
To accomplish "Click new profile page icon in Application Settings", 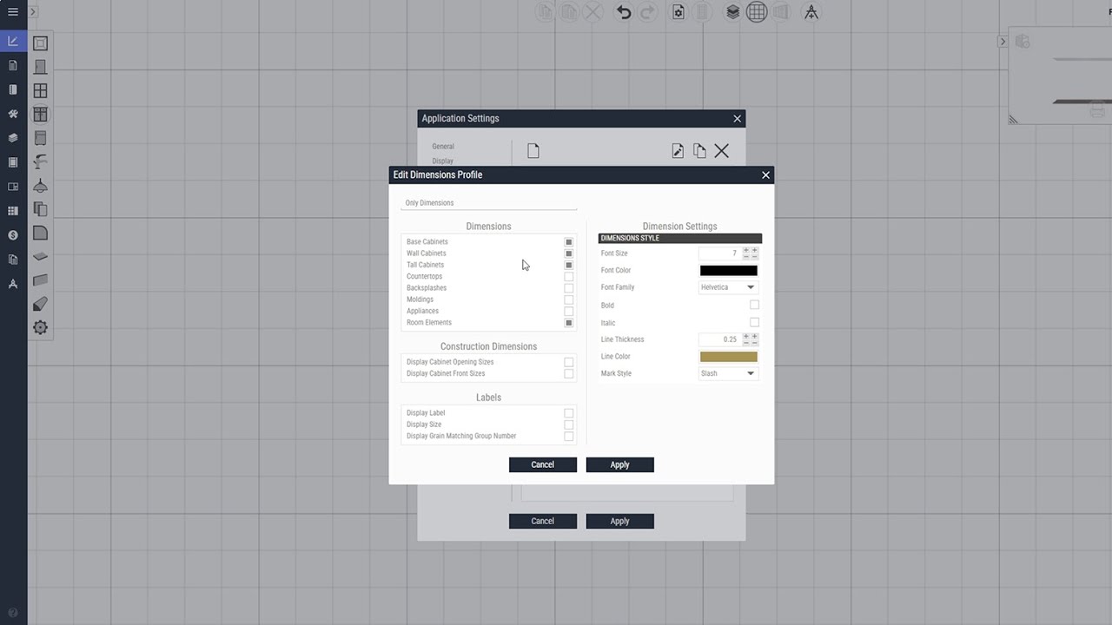I will pos(533,151).
